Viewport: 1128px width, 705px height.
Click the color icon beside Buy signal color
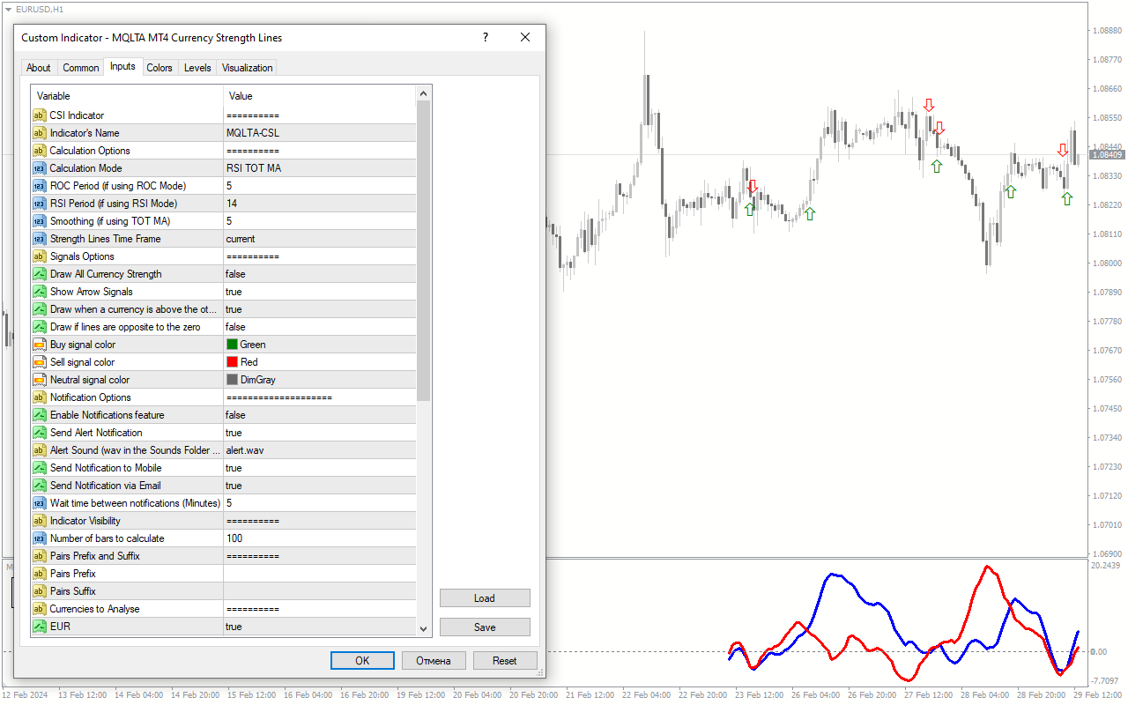point(39,345)
